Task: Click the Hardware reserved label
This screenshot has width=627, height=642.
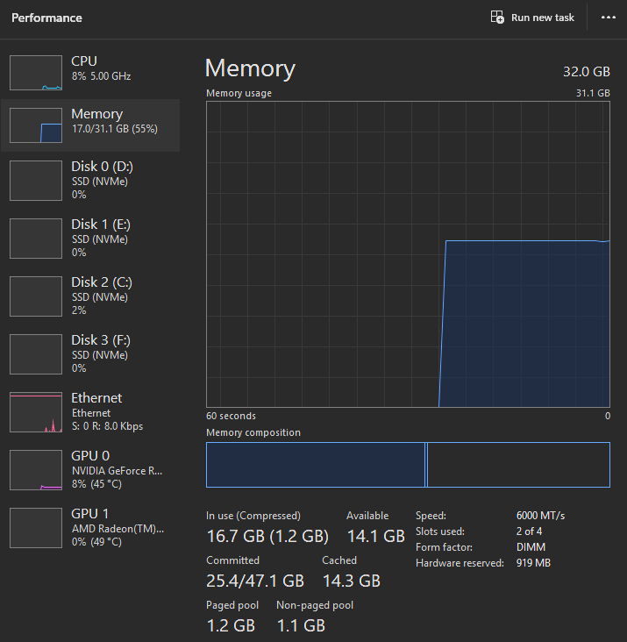Action: [460, 563]
